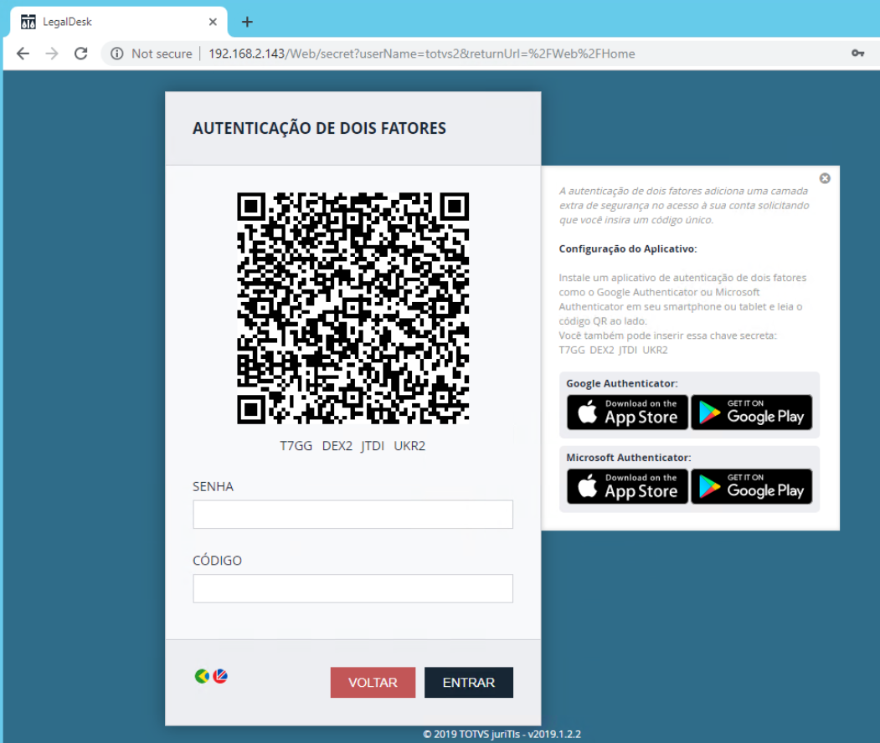Click the TOTVS juriTIs version footer
The height and width of the screenshot is (743, 880).
tap(502, 734)
